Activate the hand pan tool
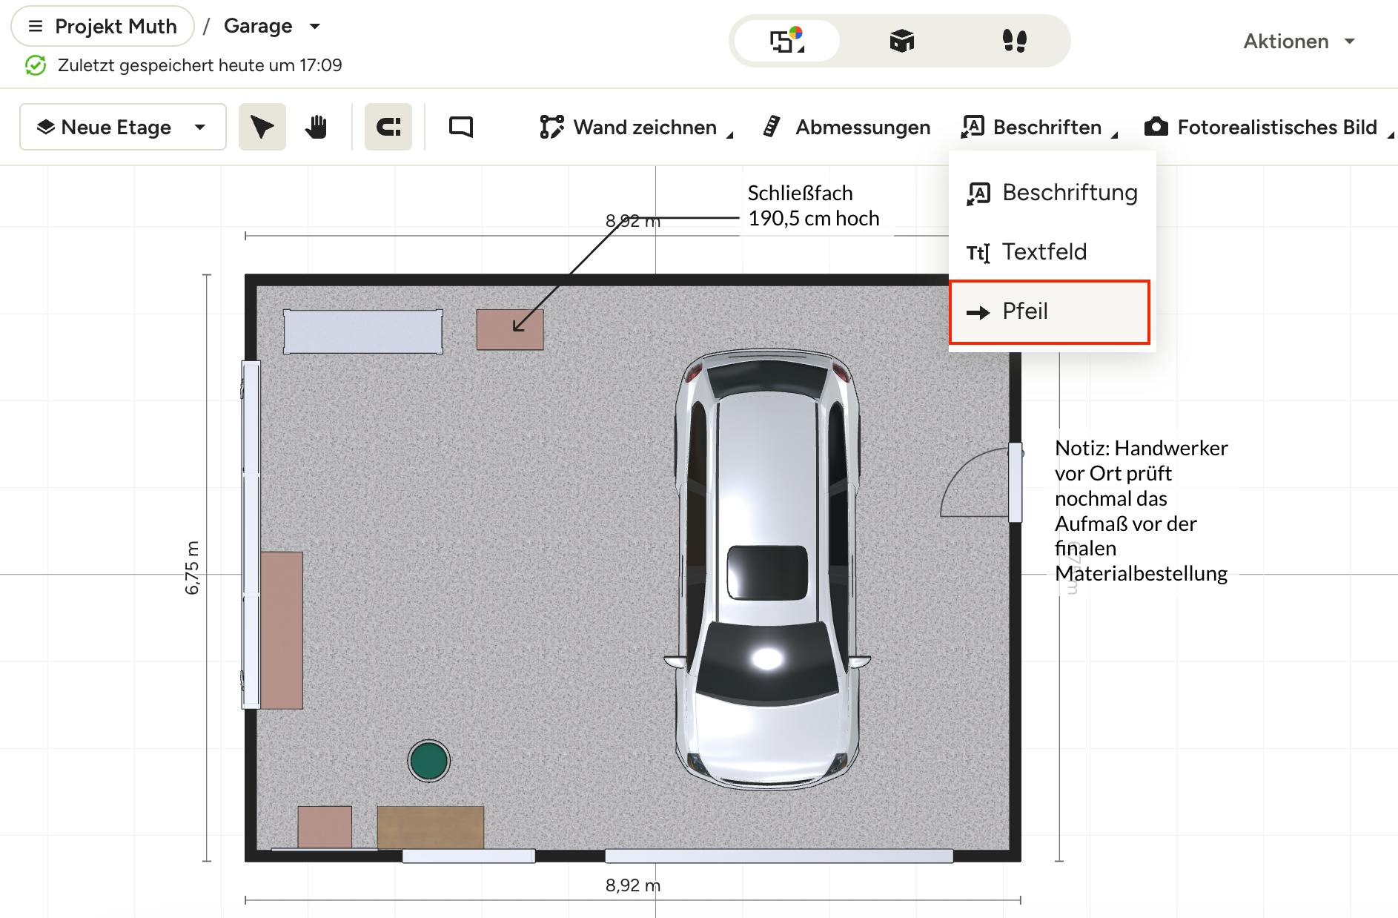Screen dimensions: 1398x918 [x=316, y=127]
